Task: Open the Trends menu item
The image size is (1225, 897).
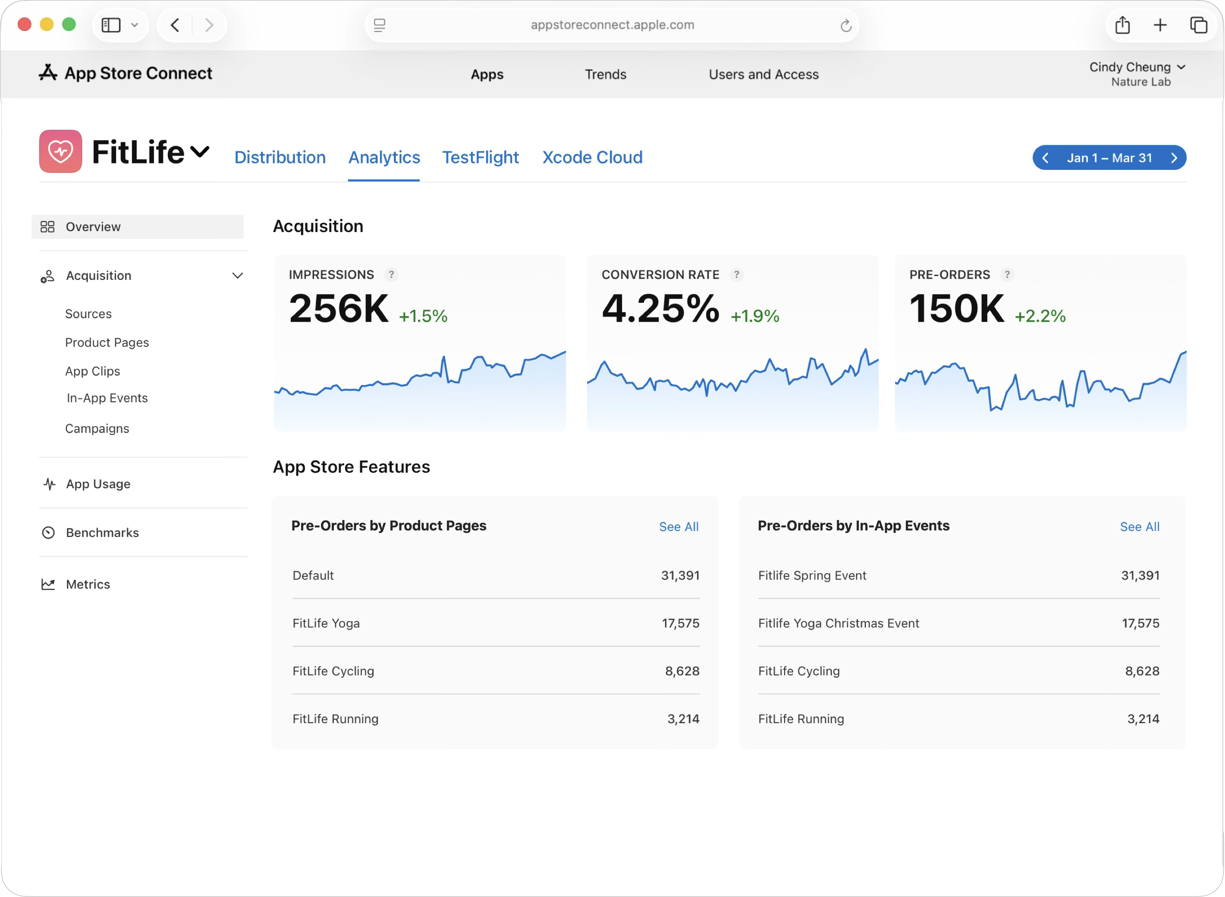Action: point(605,74)
